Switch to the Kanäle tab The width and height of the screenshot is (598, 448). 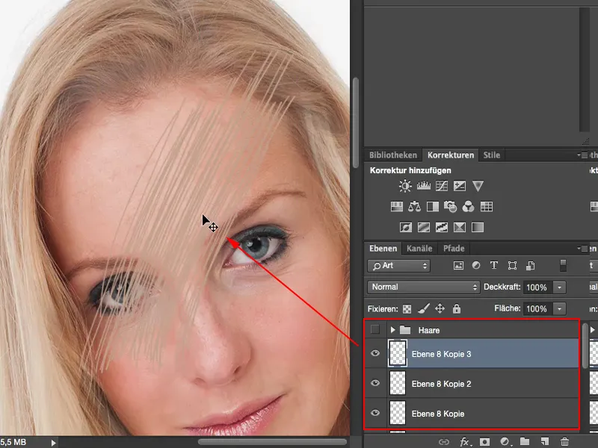(419, 249)
